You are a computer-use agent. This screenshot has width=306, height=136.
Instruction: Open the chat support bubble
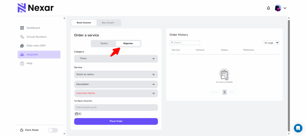click(x=298, y=128)
